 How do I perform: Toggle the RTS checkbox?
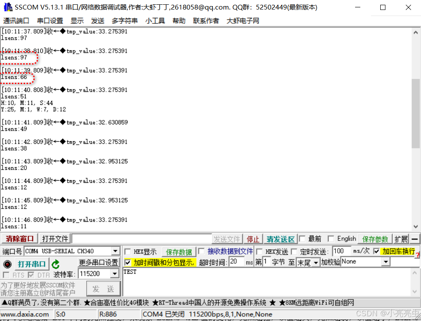point(6,275)
